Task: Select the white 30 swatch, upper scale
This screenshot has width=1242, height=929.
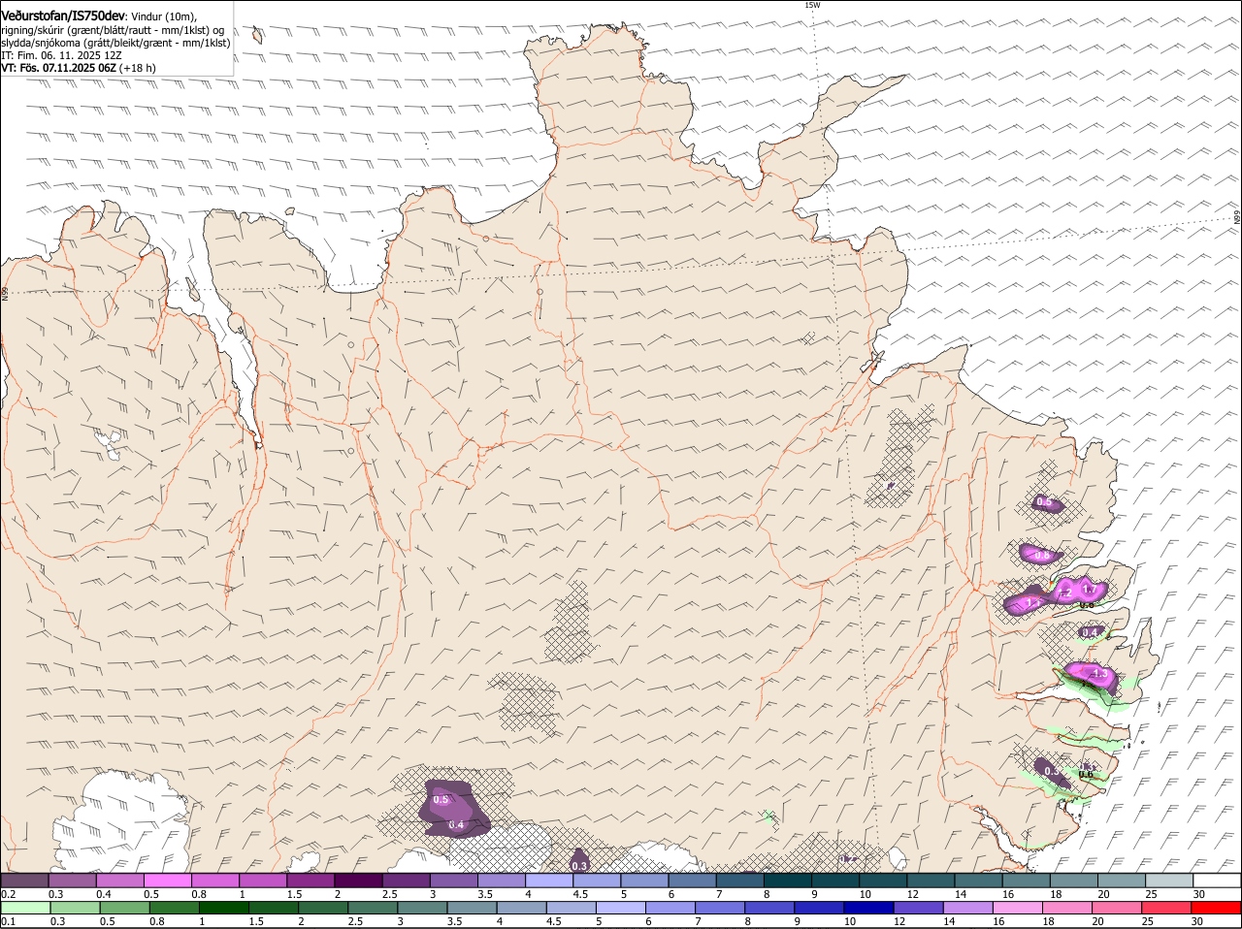Action: pyautogui.click(x=1217, y=881)
